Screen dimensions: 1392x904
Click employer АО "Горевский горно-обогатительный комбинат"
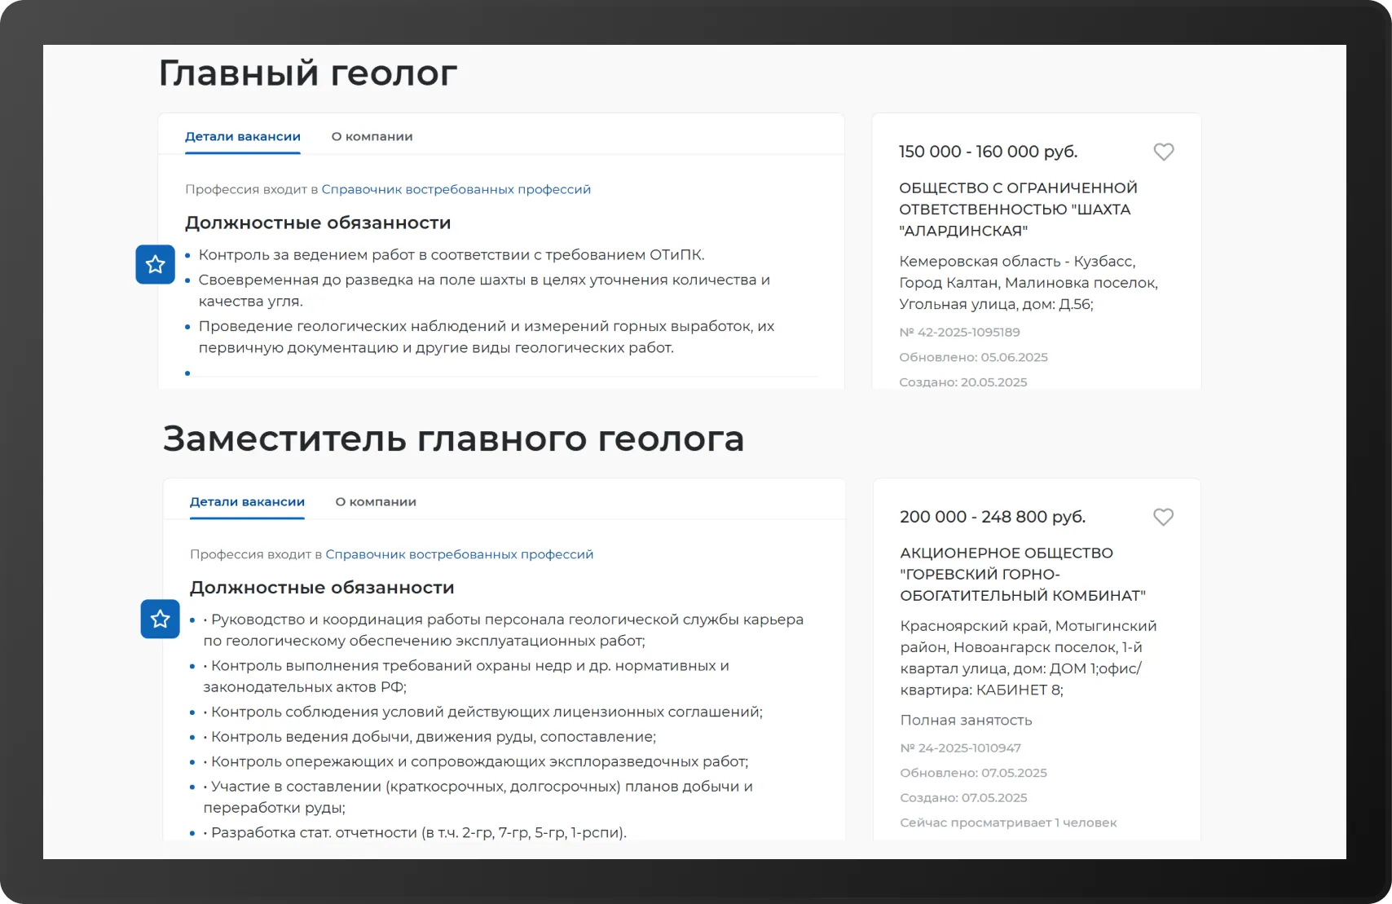click(1022, 574)
